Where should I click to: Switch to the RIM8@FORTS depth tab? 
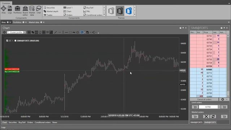196,122
